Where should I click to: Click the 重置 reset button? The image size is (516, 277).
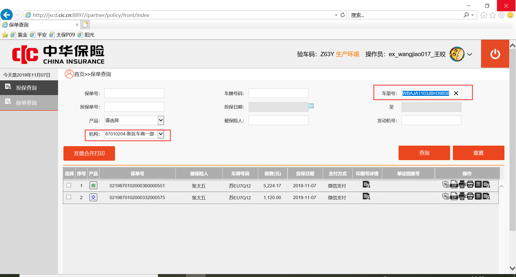click(x=478, y=153)
